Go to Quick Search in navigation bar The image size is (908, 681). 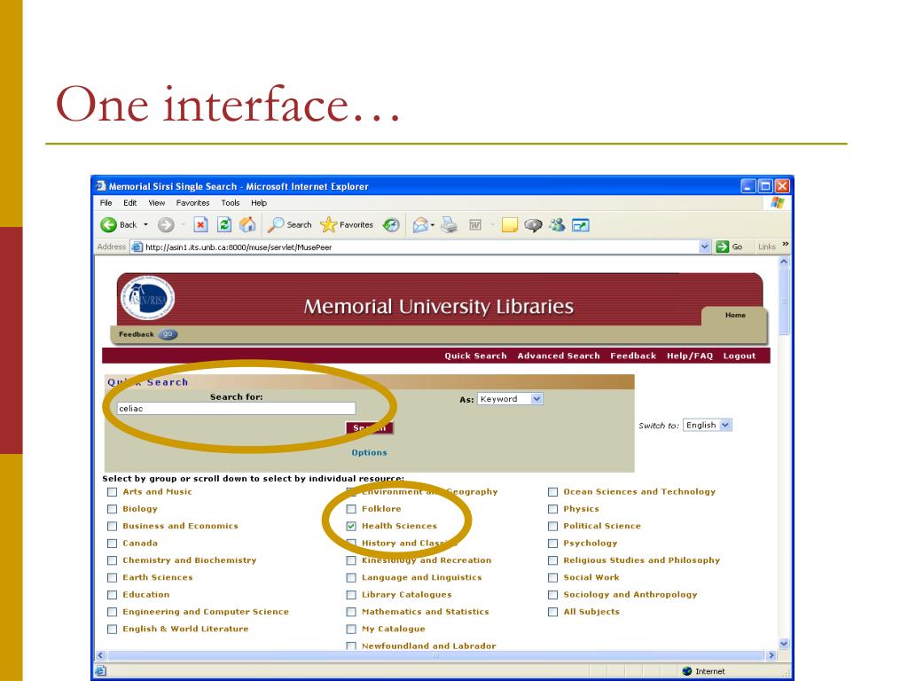pyautogui.click(x=475, y=356)
